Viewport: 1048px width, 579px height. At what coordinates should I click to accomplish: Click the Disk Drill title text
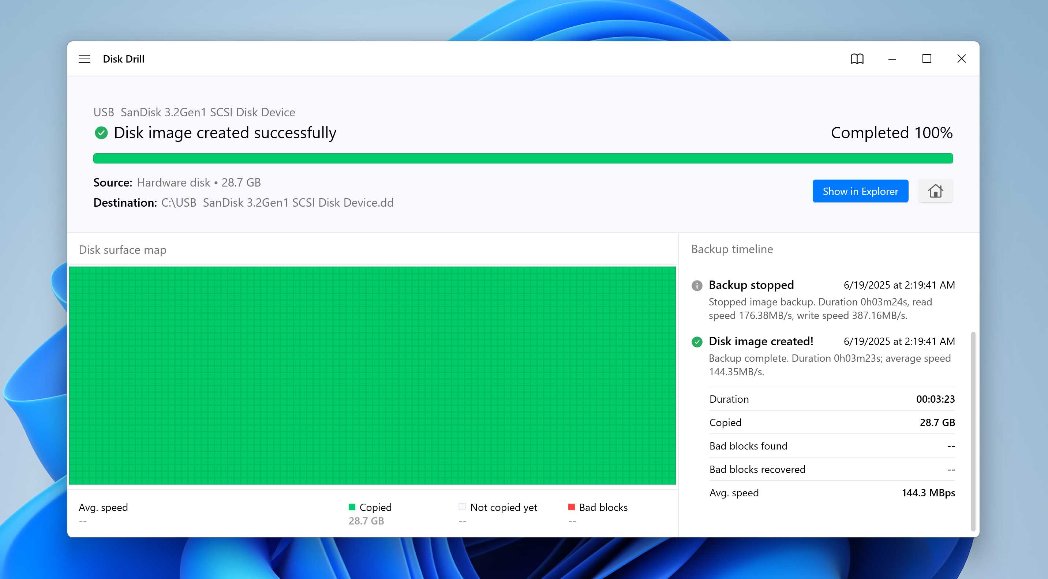click(123, 59)
